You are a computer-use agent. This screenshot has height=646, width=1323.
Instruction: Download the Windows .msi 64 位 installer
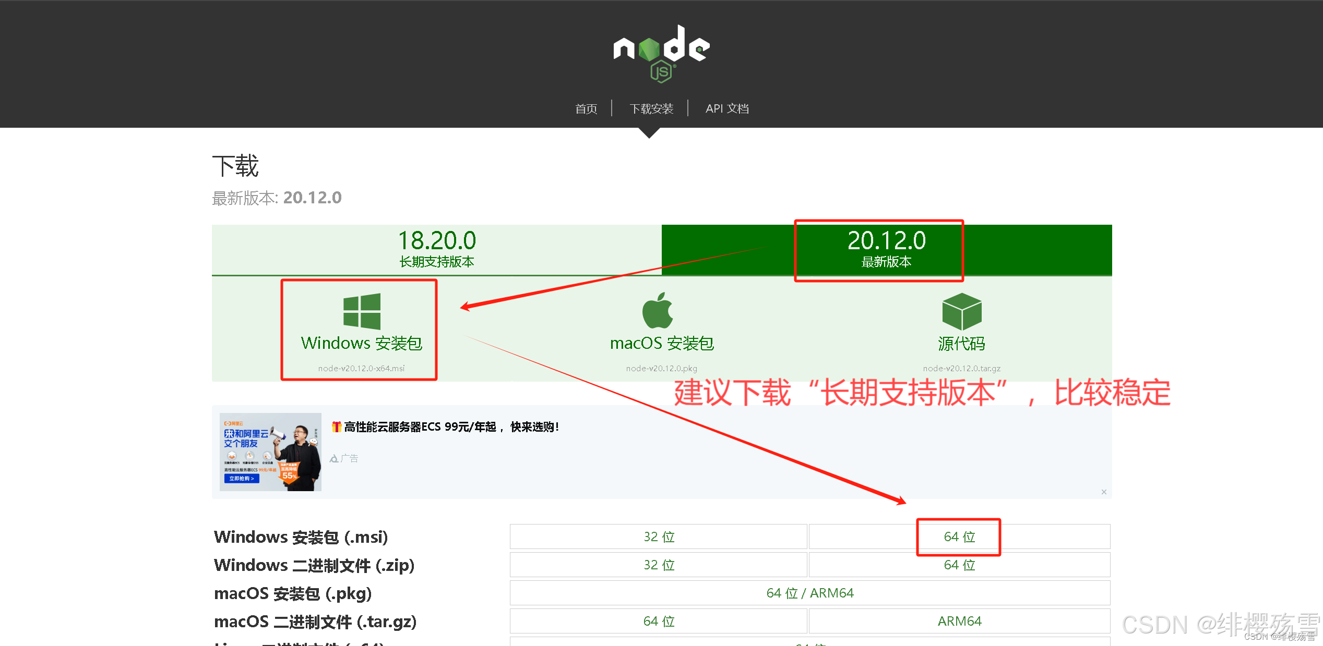[x=959, y=537]
